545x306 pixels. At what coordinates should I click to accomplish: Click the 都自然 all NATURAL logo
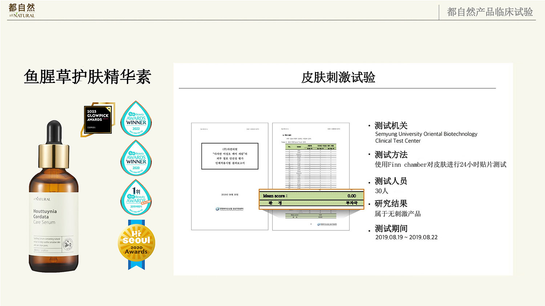22,11
